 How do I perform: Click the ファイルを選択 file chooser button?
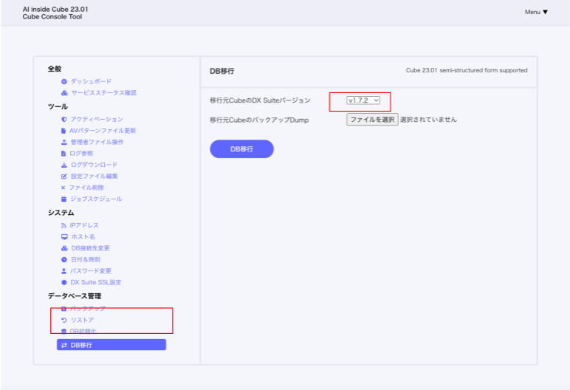[372, 120]
